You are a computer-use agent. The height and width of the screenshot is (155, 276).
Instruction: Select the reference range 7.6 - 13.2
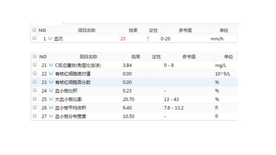click(174, 108)
